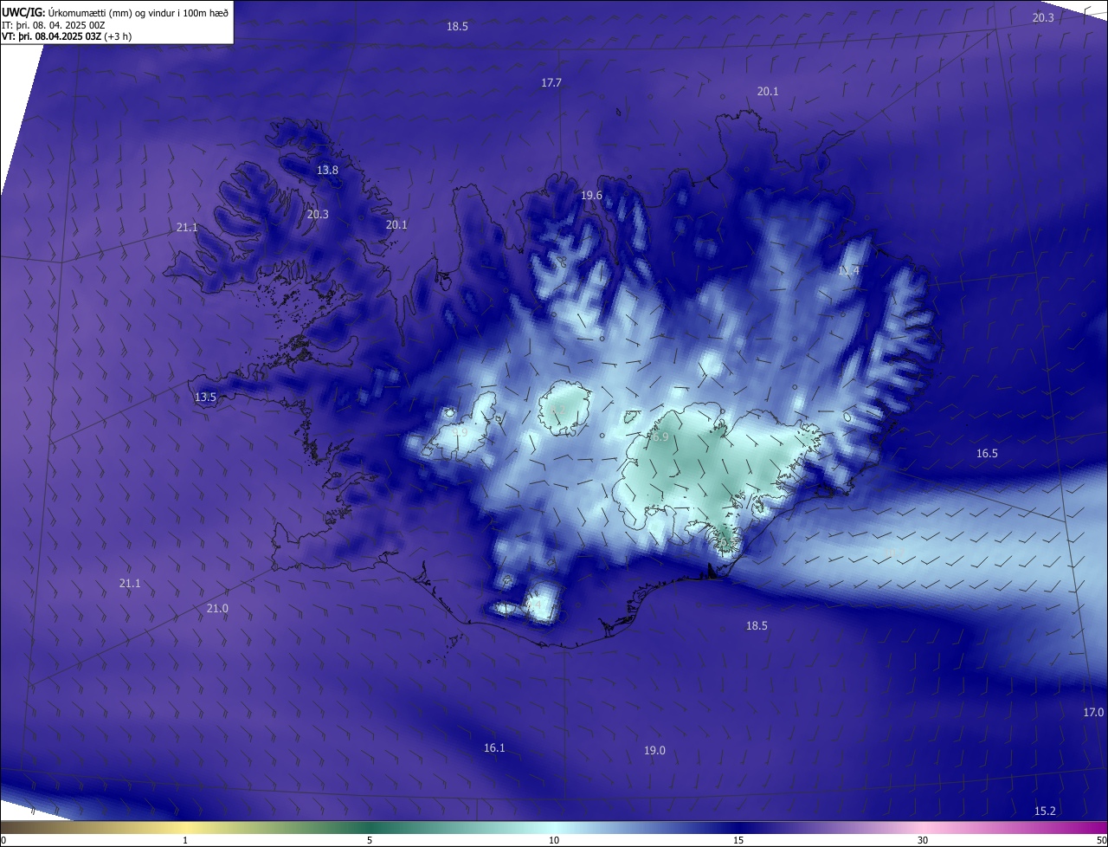Screen dimensions: 1108x847
Task: Click the color scale tick label 50
Action: (x=1101, y=841)
